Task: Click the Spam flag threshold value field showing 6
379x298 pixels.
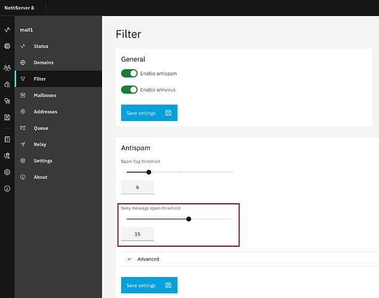Action: coord(137,187)
